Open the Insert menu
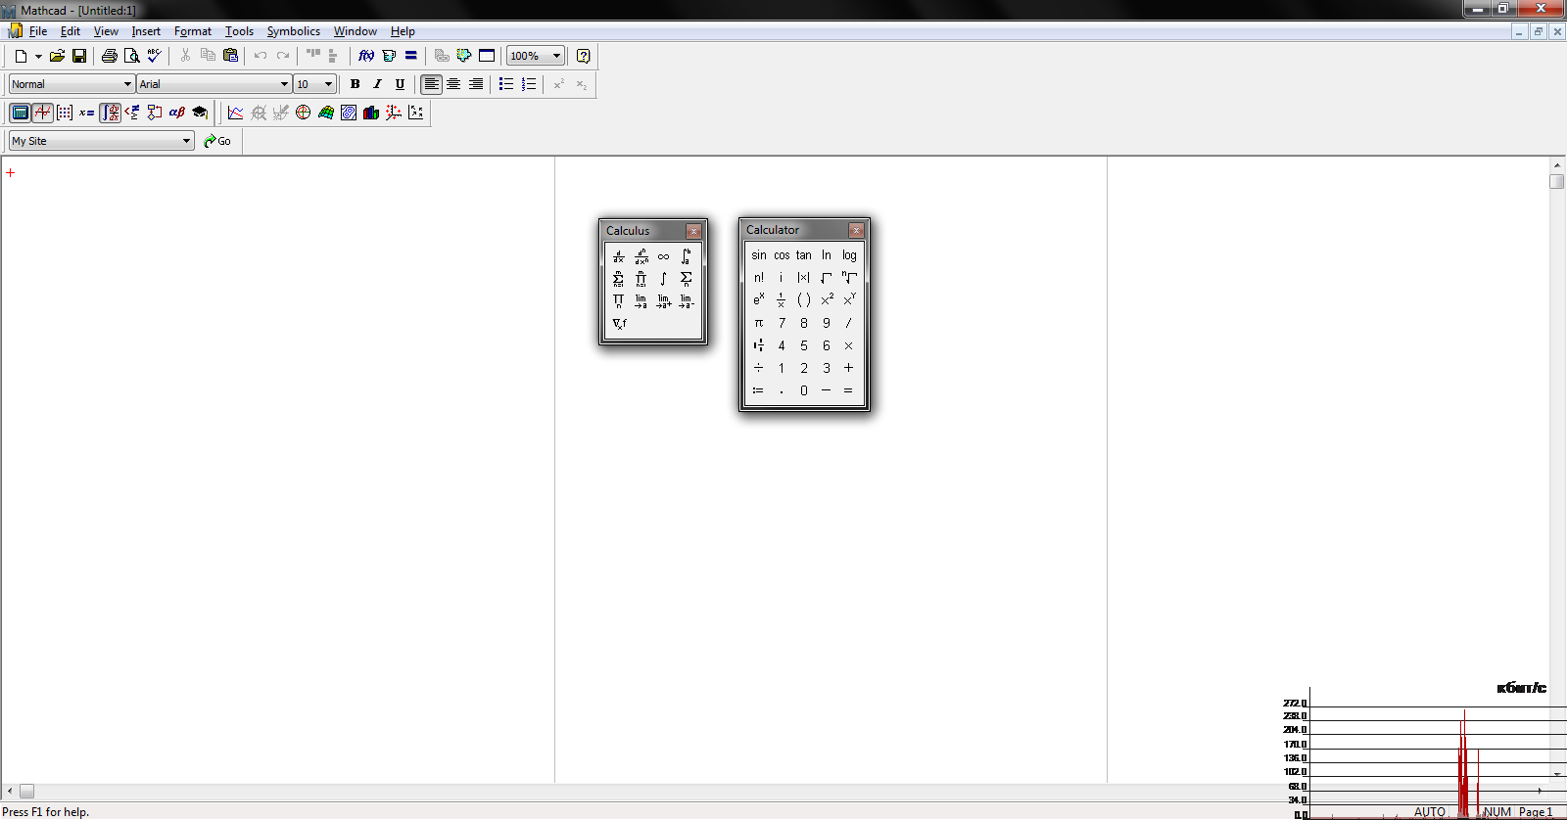The image size is (1567, 820). (x=146, y=31)
